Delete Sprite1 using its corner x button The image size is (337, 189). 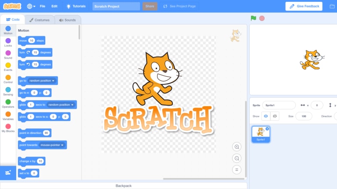[x=267, y=129]
